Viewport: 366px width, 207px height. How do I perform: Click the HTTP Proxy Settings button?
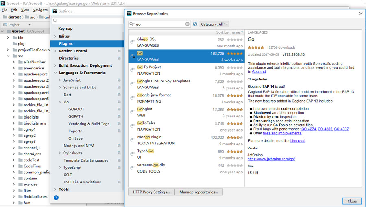151,192
